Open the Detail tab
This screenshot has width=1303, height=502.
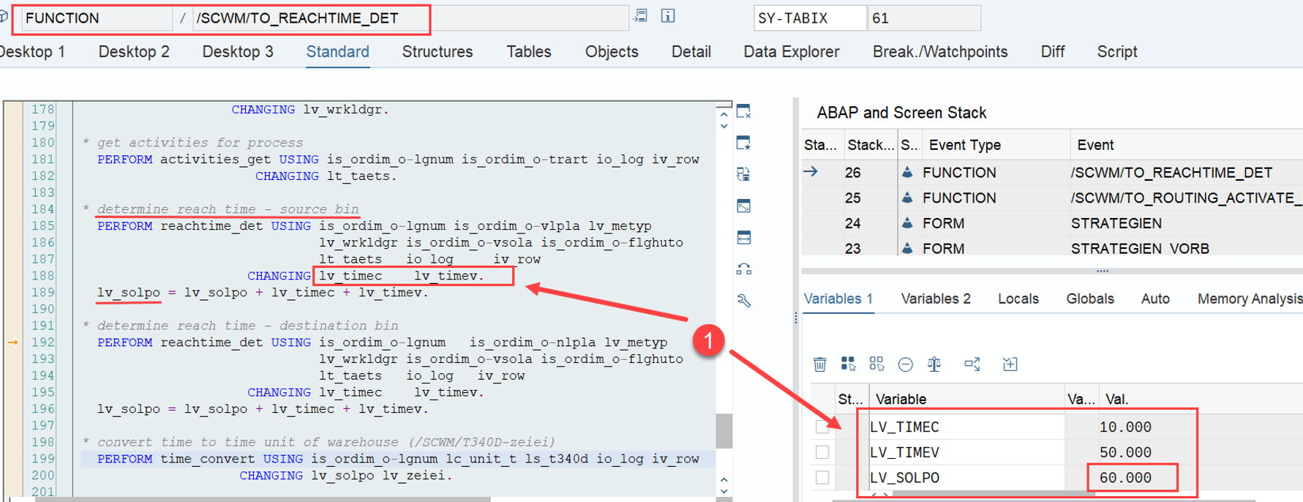pyautogui.click(x=691, y=52)
